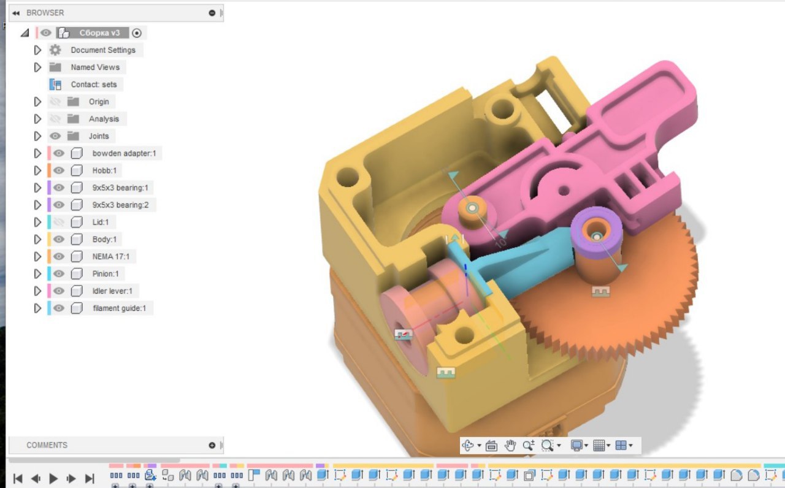Hide the Joints folder via eye icon
Image resolution: width=785 pixels, height=488 pixels.
[x=55, y=136]
